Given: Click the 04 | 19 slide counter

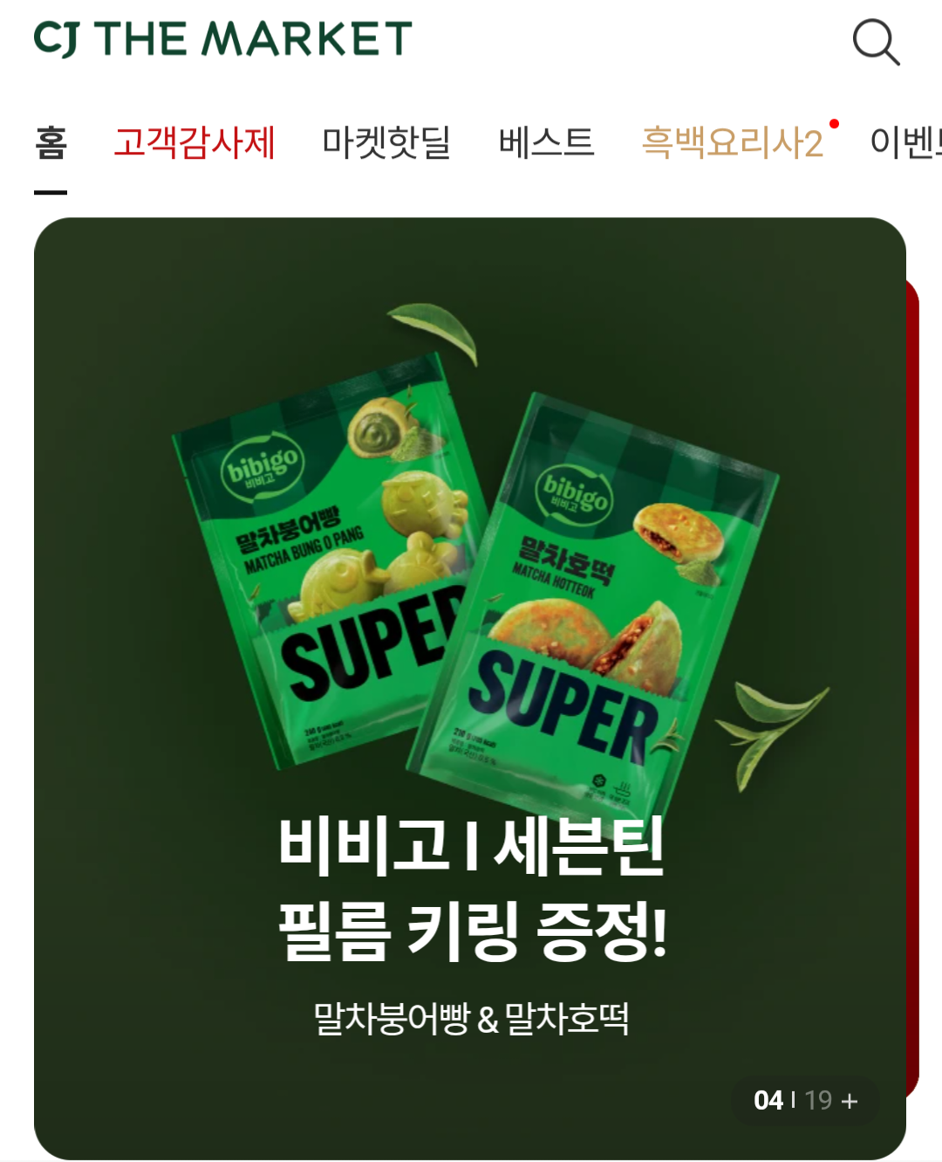Looking at the screenshot, I should (x=805, y=1101).
